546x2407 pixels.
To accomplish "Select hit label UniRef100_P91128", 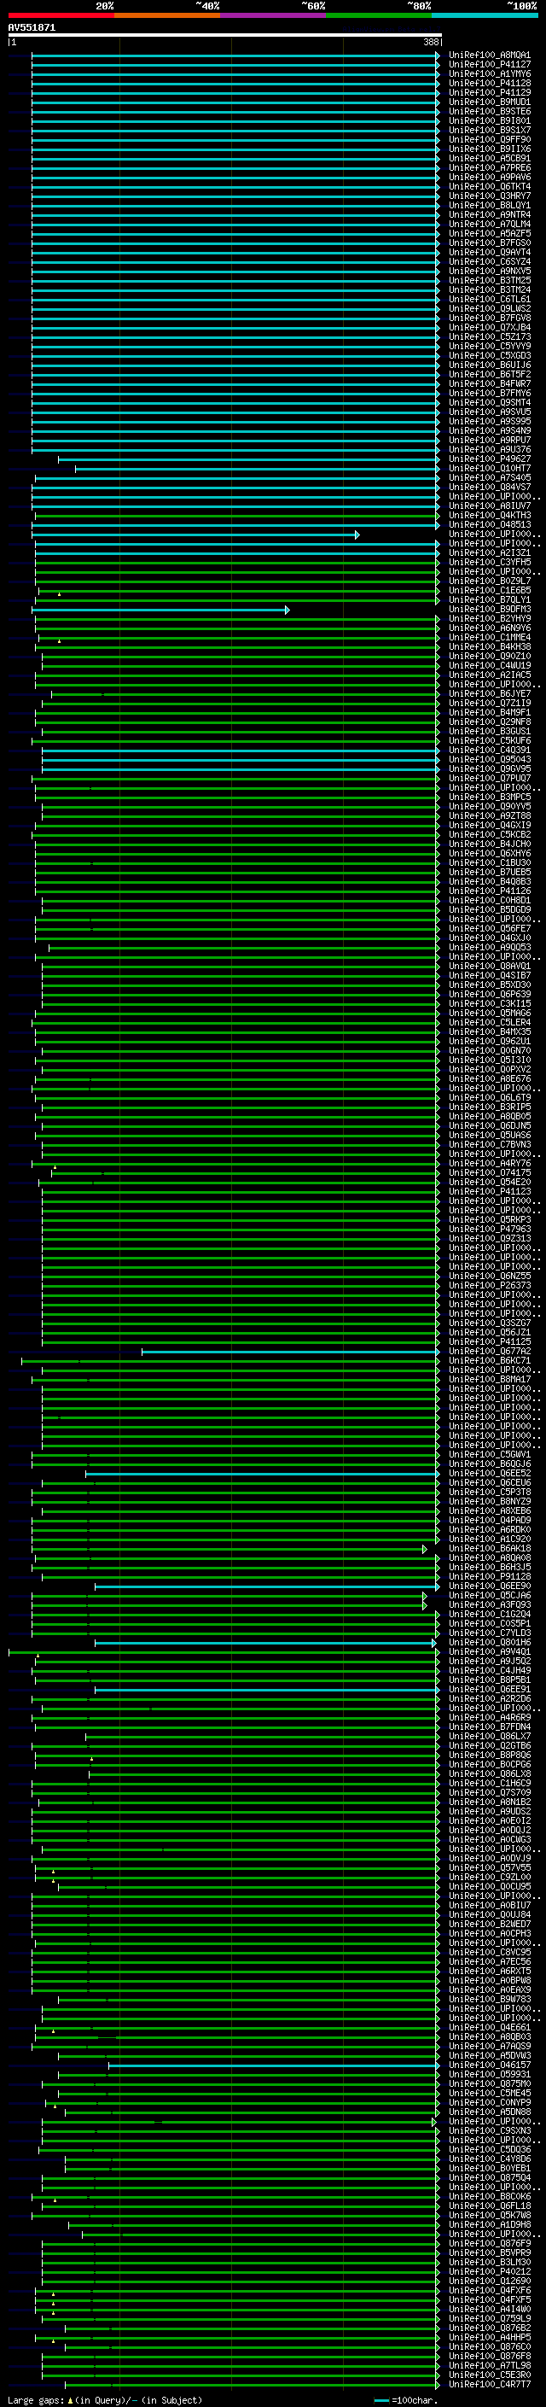I will click(490, 1575).
